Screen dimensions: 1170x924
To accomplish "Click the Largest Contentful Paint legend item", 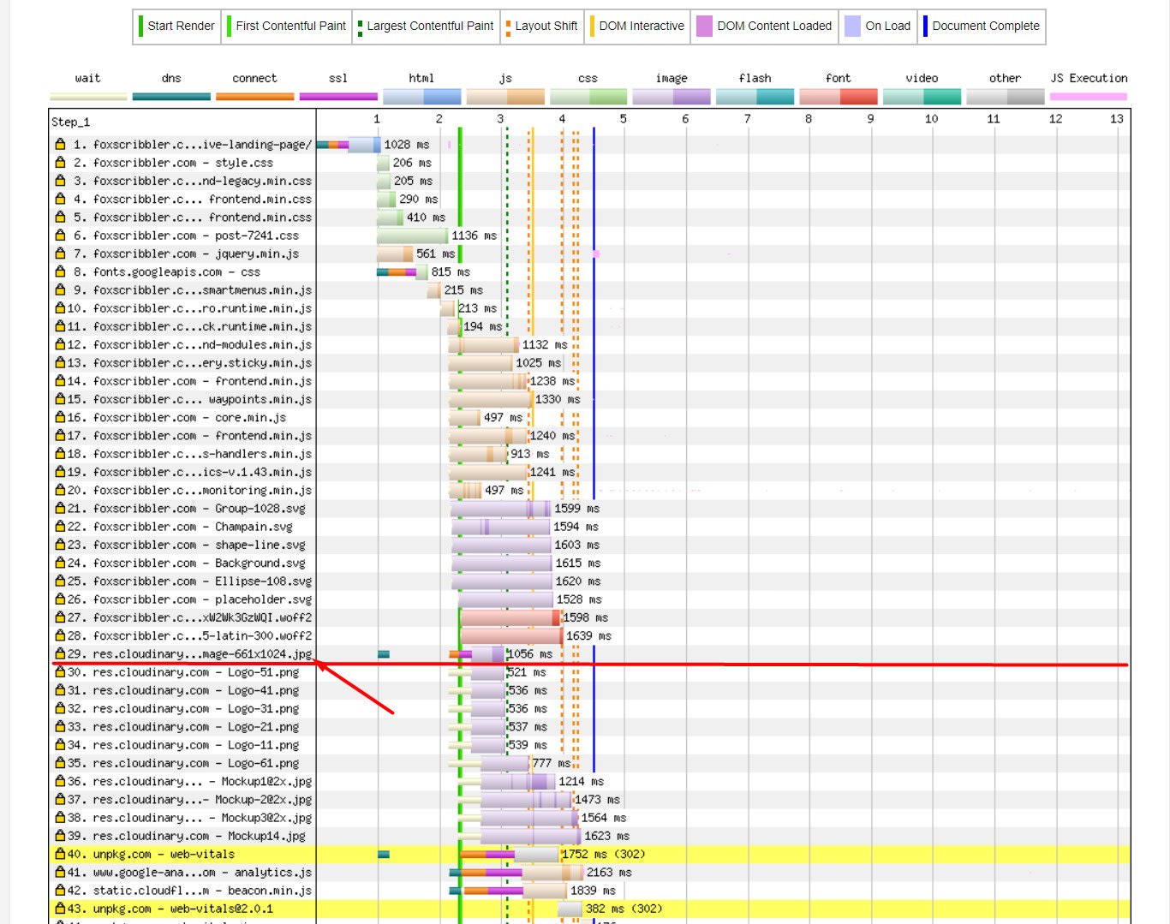I will pyautogui.click(x=426, y=27).
